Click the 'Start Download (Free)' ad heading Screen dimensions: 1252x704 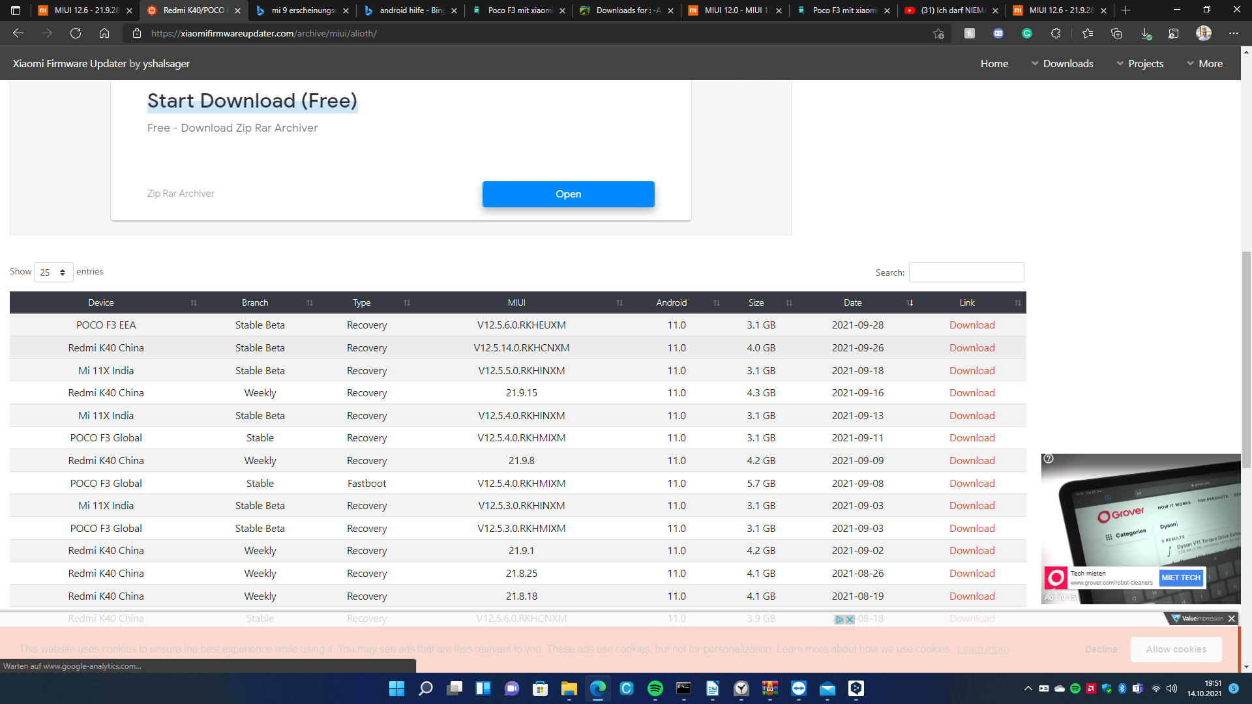pyautogui.click(x=252, y=101)
